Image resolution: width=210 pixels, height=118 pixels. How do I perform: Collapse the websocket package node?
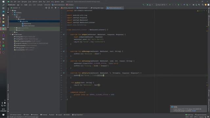[x=18, y=21]
